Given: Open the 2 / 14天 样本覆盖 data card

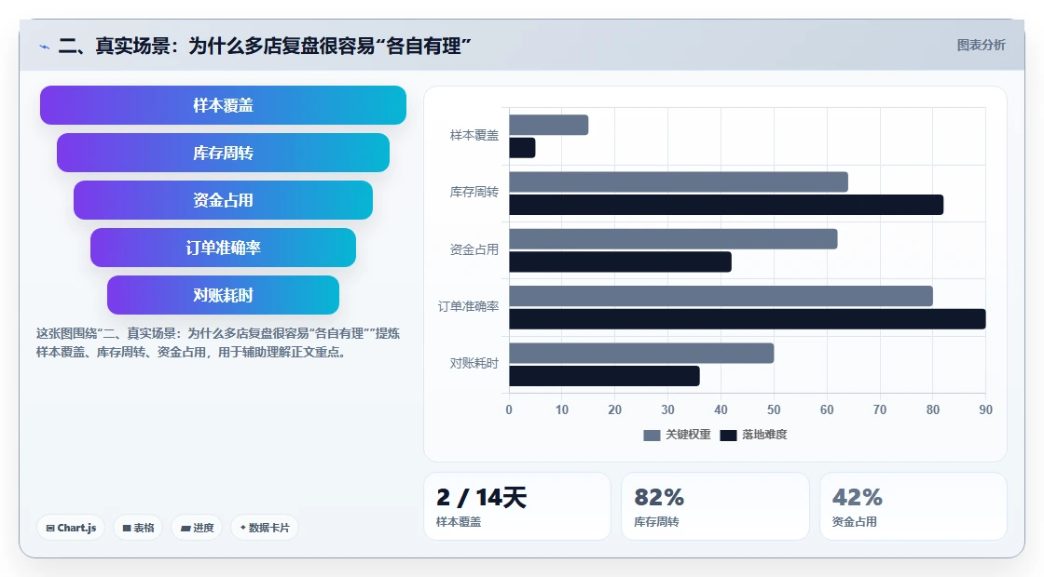Looking at the screenshot, I should [517, 506].
